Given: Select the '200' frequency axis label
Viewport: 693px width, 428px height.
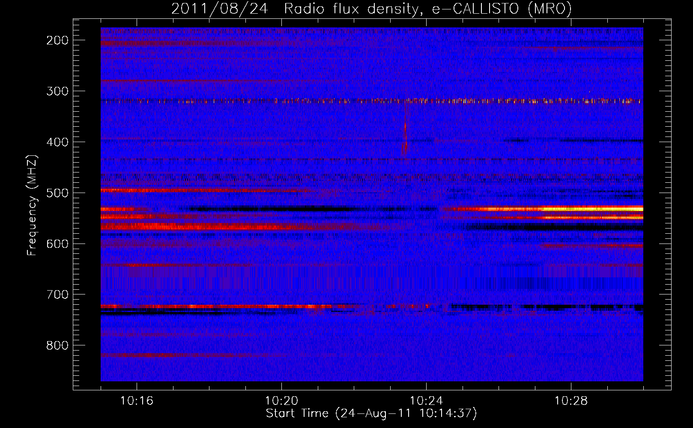Looking at the screenshot, I should [x=57, y=40].
